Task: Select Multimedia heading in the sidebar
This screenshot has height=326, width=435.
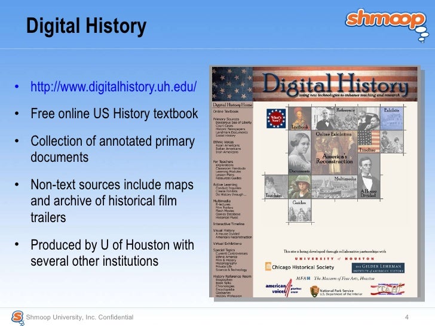Action: tap(222, 201)
